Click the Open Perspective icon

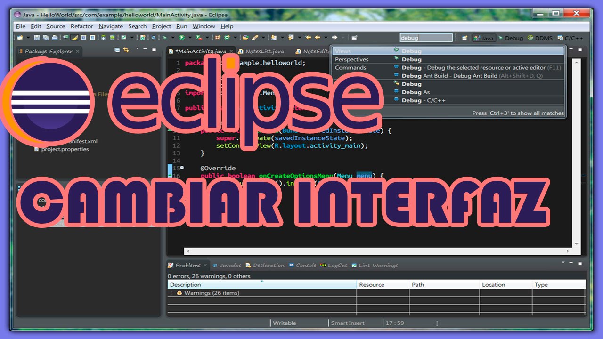[464, 38]
